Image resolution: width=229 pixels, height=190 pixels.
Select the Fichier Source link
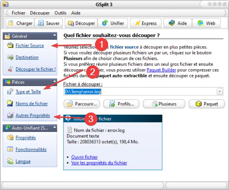pyautogui.click(x=30, y=45)
